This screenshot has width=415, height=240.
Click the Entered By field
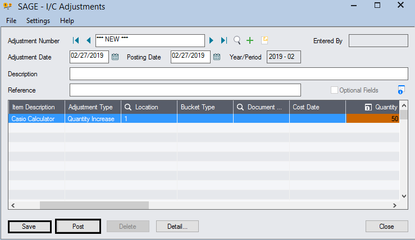pyautogui.click(x=378, y=41)
